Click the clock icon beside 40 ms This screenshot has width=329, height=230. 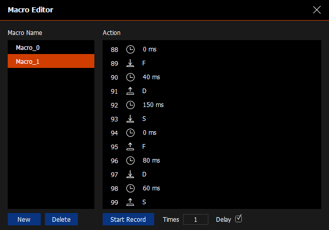(x=130, y=78)
